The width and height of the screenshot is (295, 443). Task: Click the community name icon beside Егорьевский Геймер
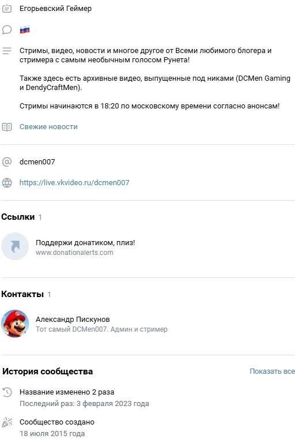tap(7, 9)
